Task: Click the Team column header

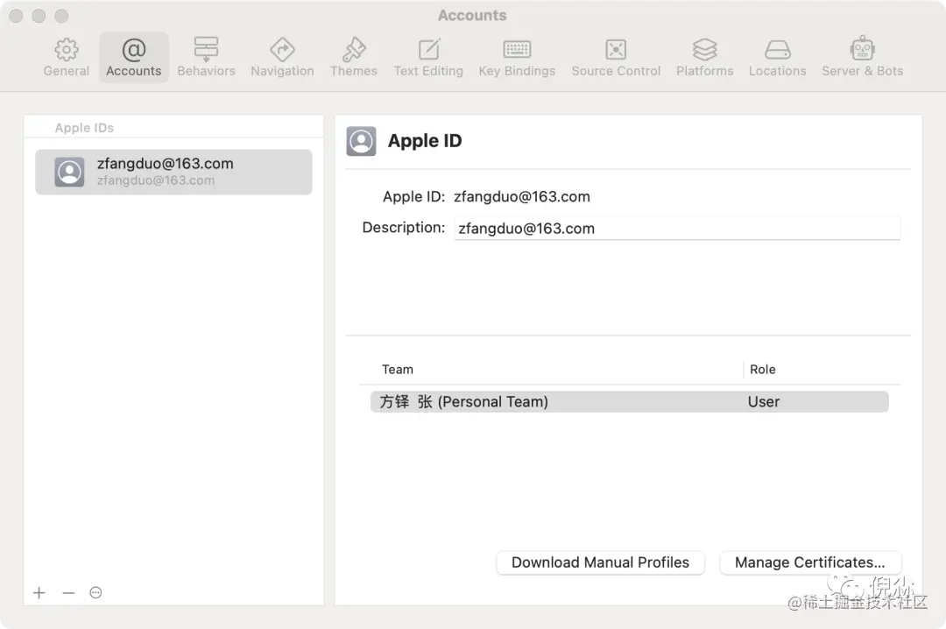Action: pyautogui.click(x=398, y=370)
